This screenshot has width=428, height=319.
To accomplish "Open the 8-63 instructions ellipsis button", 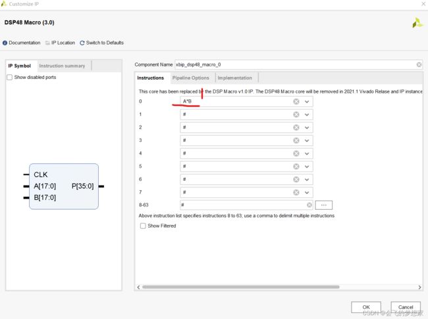I will tap(324, 205).
